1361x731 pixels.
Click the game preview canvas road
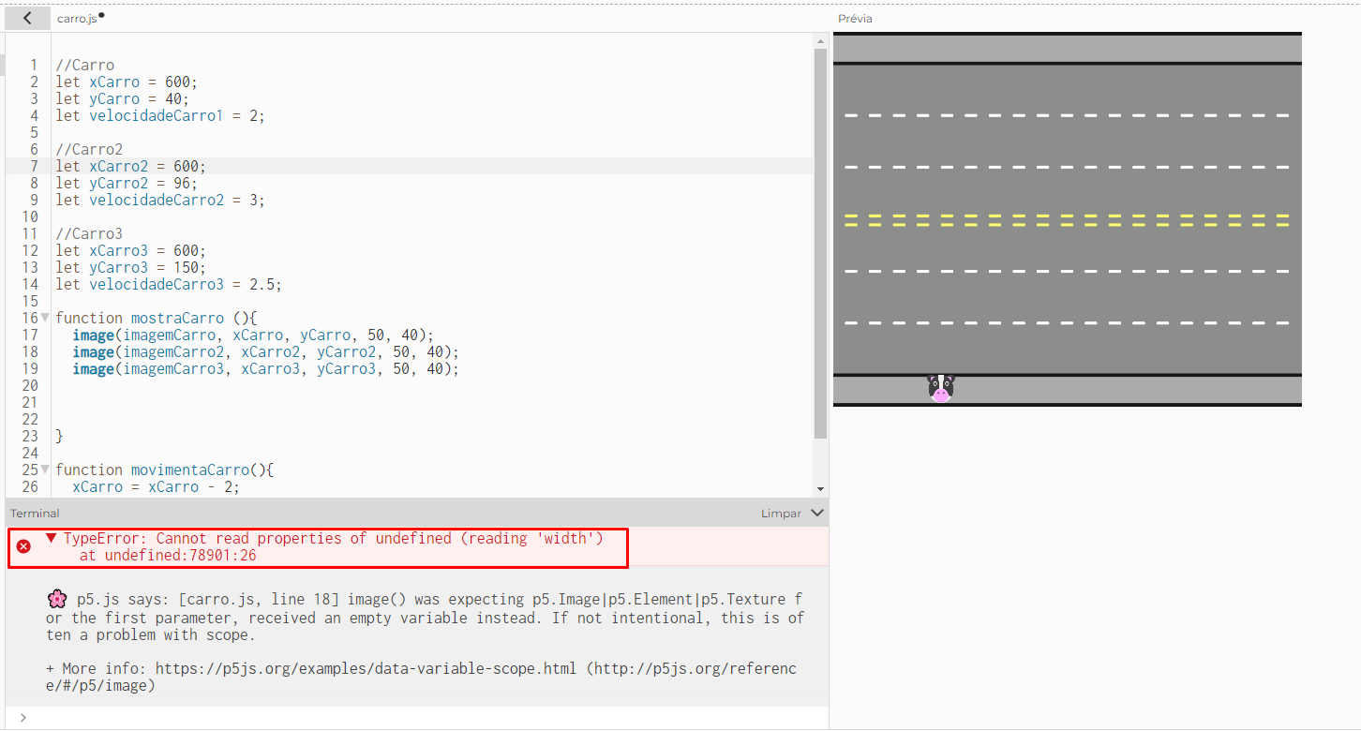pyautogui.click(x=1067, y=219)
